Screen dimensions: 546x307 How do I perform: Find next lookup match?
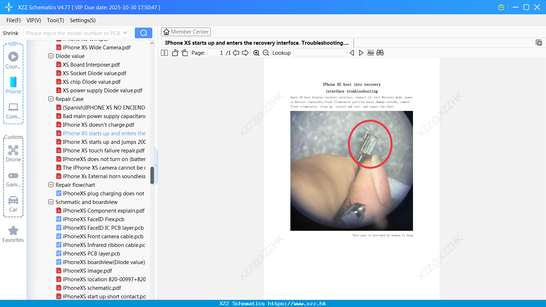click(x=361, y=53)
